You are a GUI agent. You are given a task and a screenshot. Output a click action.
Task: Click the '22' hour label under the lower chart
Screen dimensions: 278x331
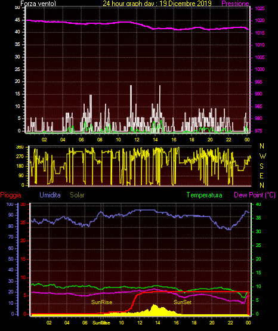click(230, 323)
